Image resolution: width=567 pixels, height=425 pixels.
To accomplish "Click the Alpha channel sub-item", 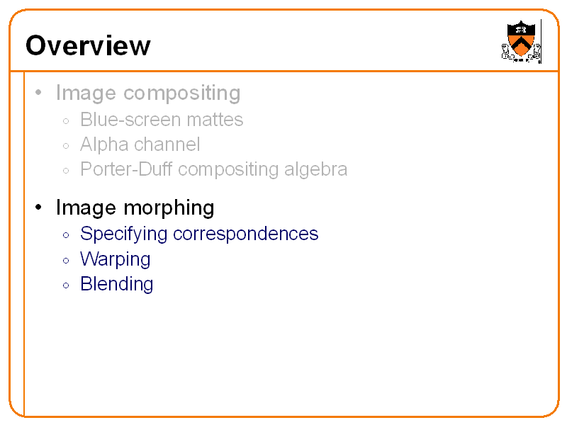I will click(x=140, y=144).
